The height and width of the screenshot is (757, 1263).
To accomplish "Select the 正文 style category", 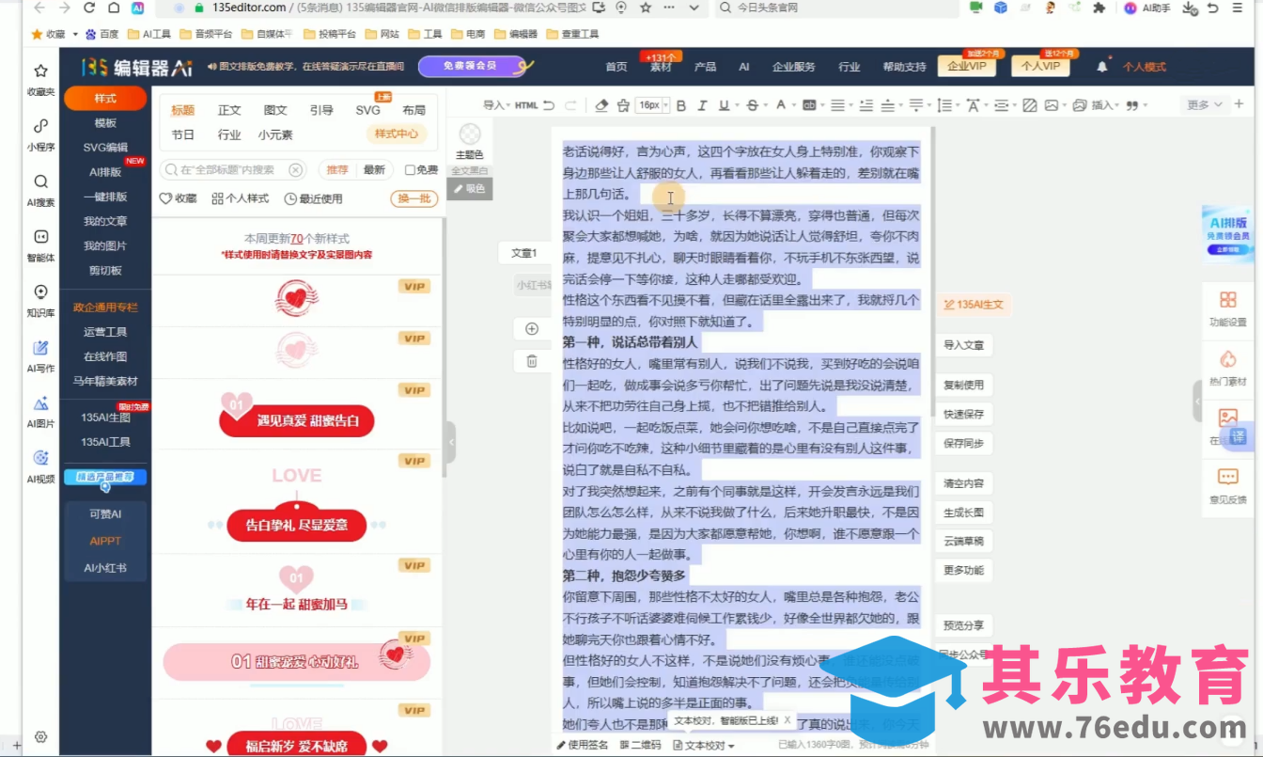I will pos(229,110).
